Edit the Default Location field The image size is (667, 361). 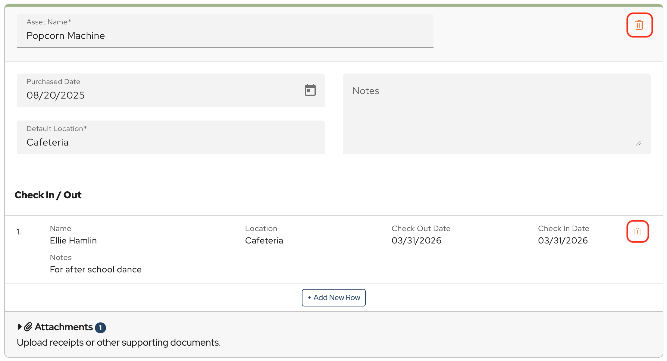[170, 142]
